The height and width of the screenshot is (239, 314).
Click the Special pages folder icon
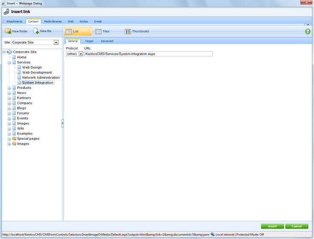pyautogui.click(x=14, y=139)
